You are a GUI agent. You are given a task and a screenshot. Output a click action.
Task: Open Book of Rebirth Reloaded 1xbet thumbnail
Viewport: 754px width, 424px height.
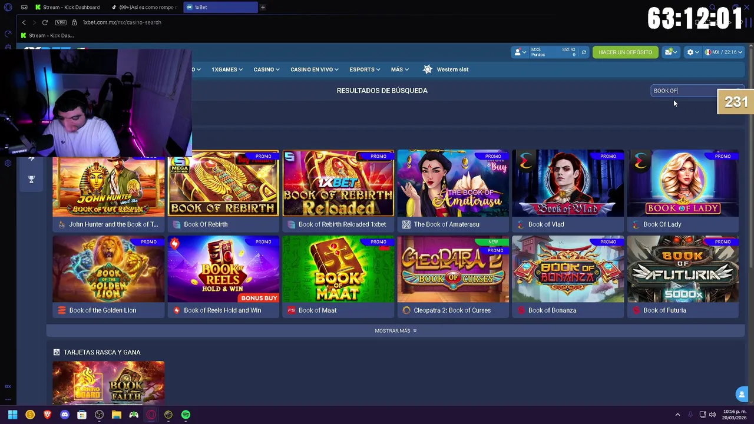[x=338, y=183]
